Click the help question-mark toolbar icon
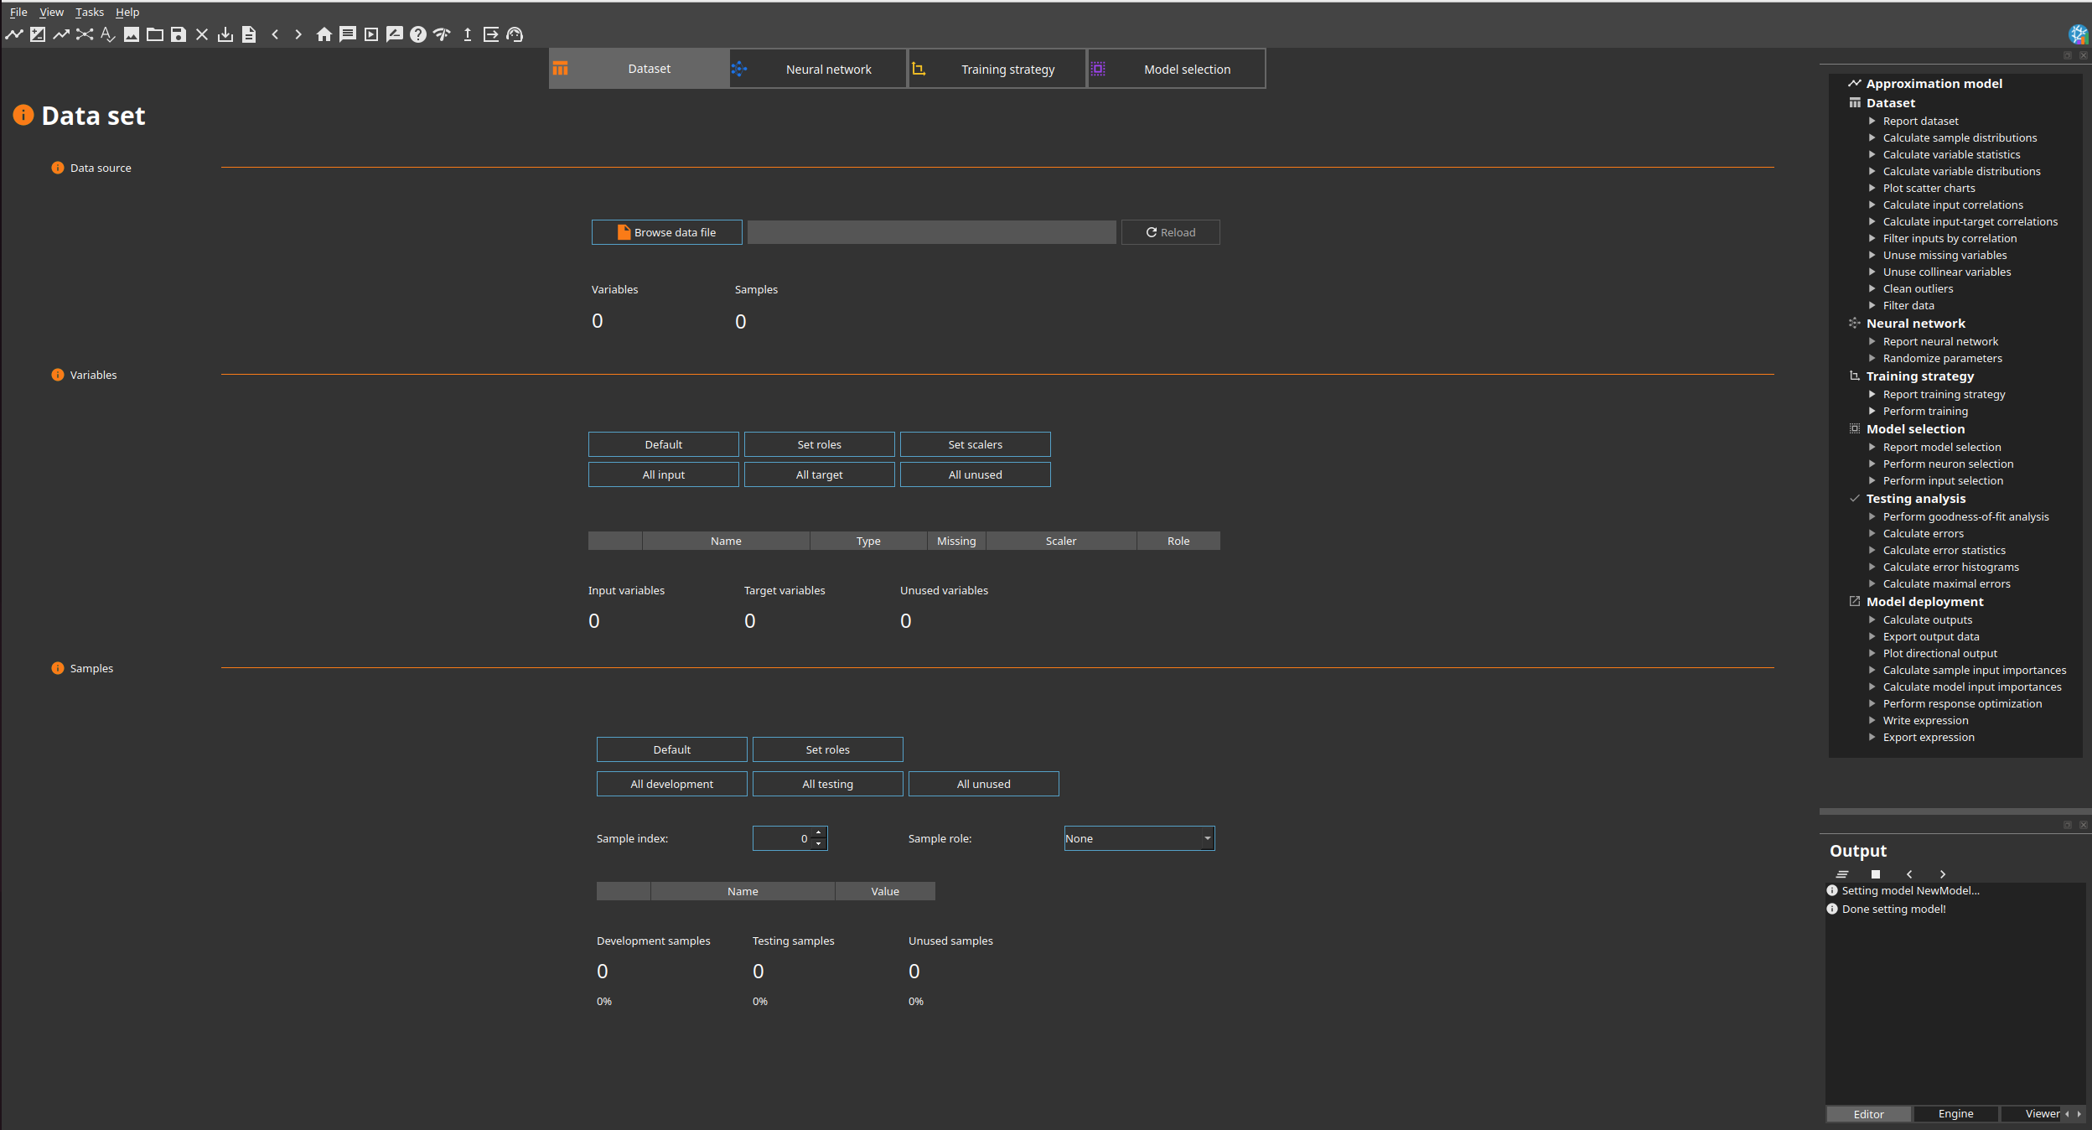 [418, 34]
